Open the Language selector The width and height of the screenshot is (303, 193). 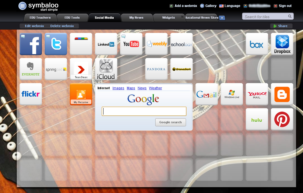coord(230,6)
